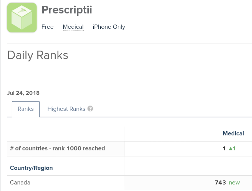Click the Medical column header in table
The width and height of the screenshot is (252, 191).
(x=233, y=133)
